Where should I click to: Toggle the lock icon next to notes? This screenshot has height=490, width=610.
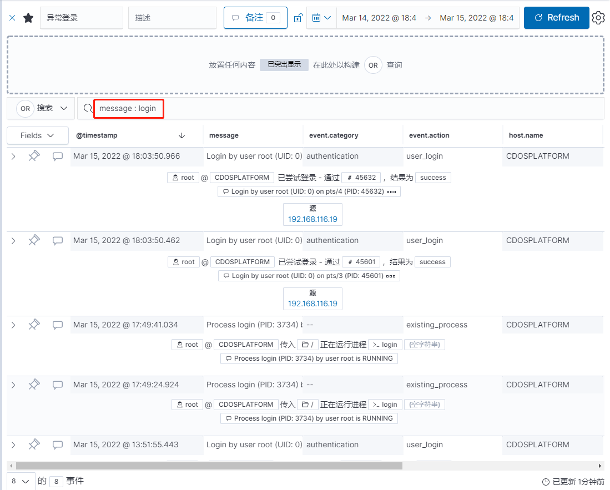299,18
